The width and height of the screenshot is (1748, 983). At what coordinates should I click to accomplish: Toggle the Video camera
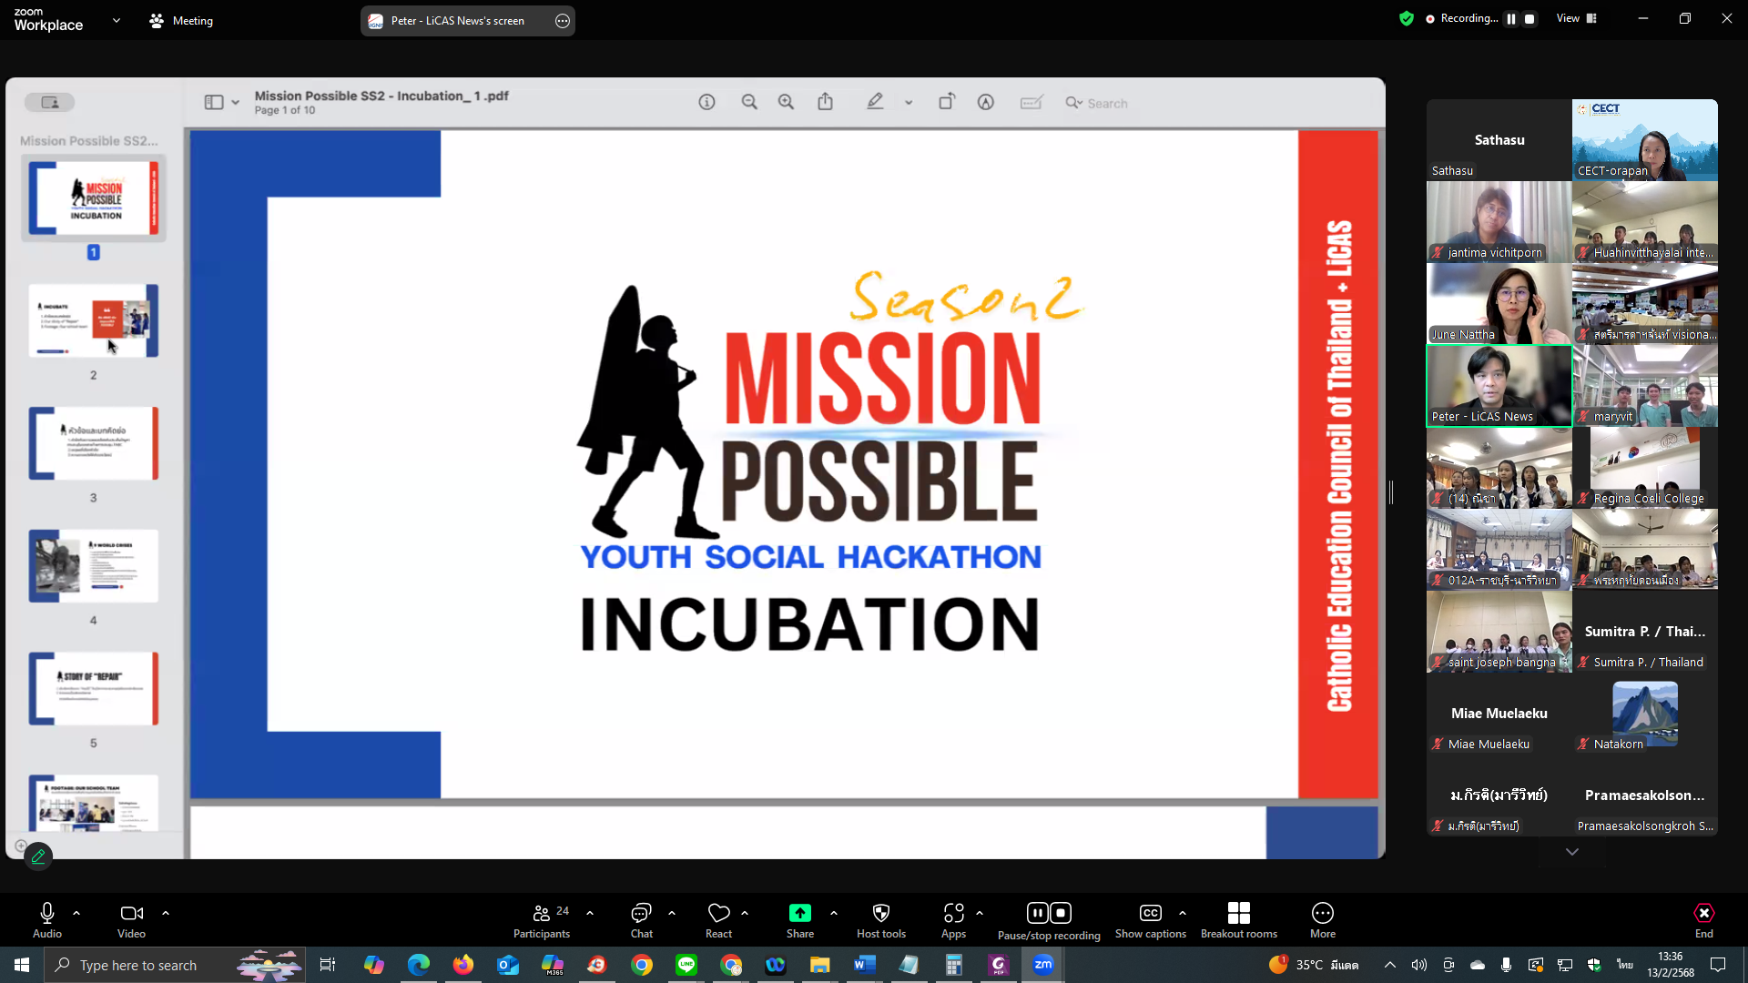coord(131,914)
